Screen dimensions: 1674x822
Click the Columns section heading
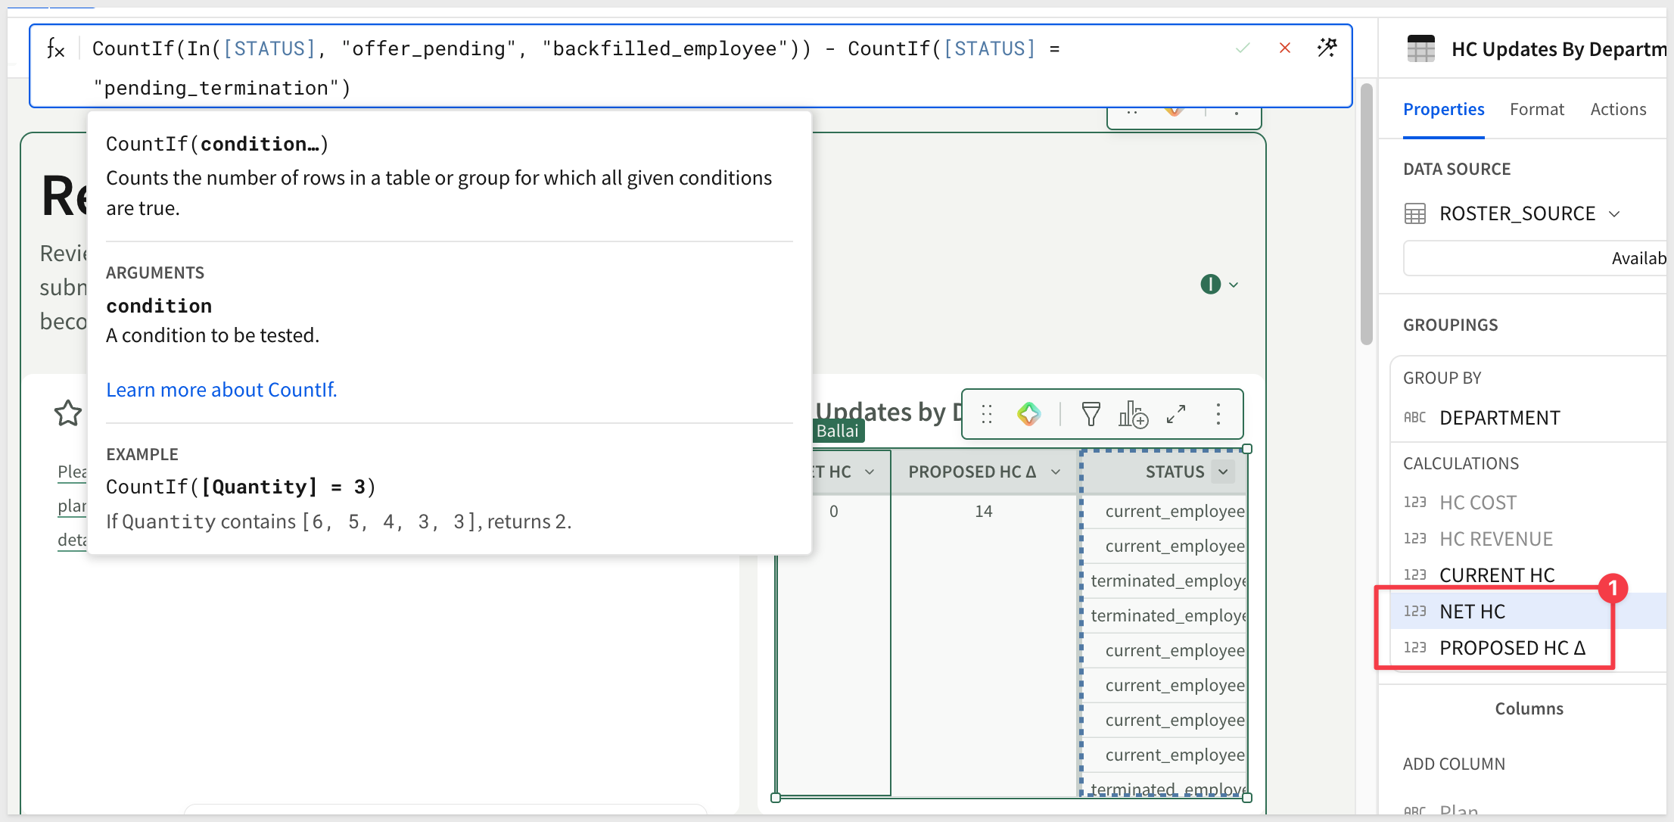[1529, 709]
